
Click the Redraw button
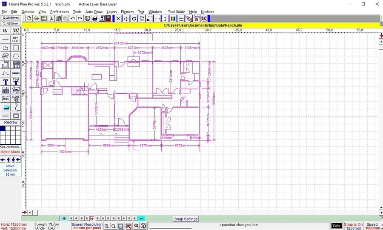pyautogui.click(x=11, y=122)
